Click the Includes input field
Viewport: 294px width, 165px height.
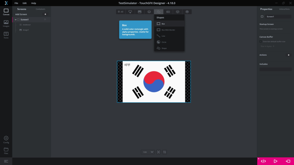(x=275, y=69)
